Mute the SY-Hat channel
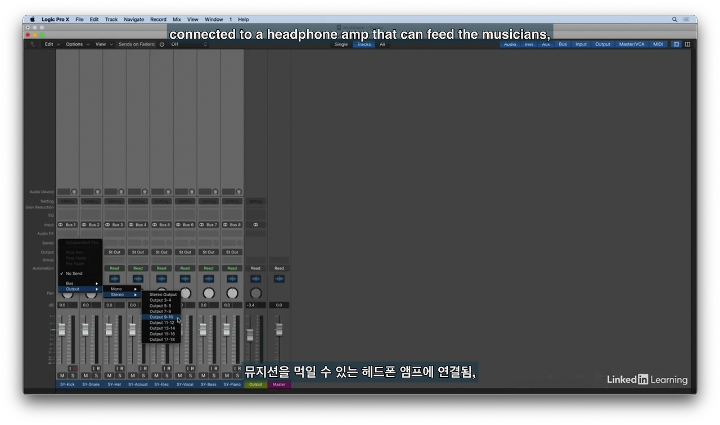720x425 pixels. click(x=110, y=376)
